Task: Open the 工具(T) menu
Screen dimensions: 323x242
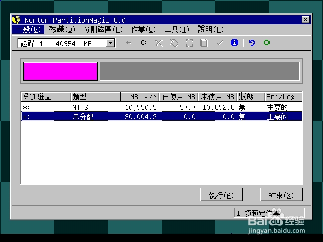Action: (x=177, y=29)
